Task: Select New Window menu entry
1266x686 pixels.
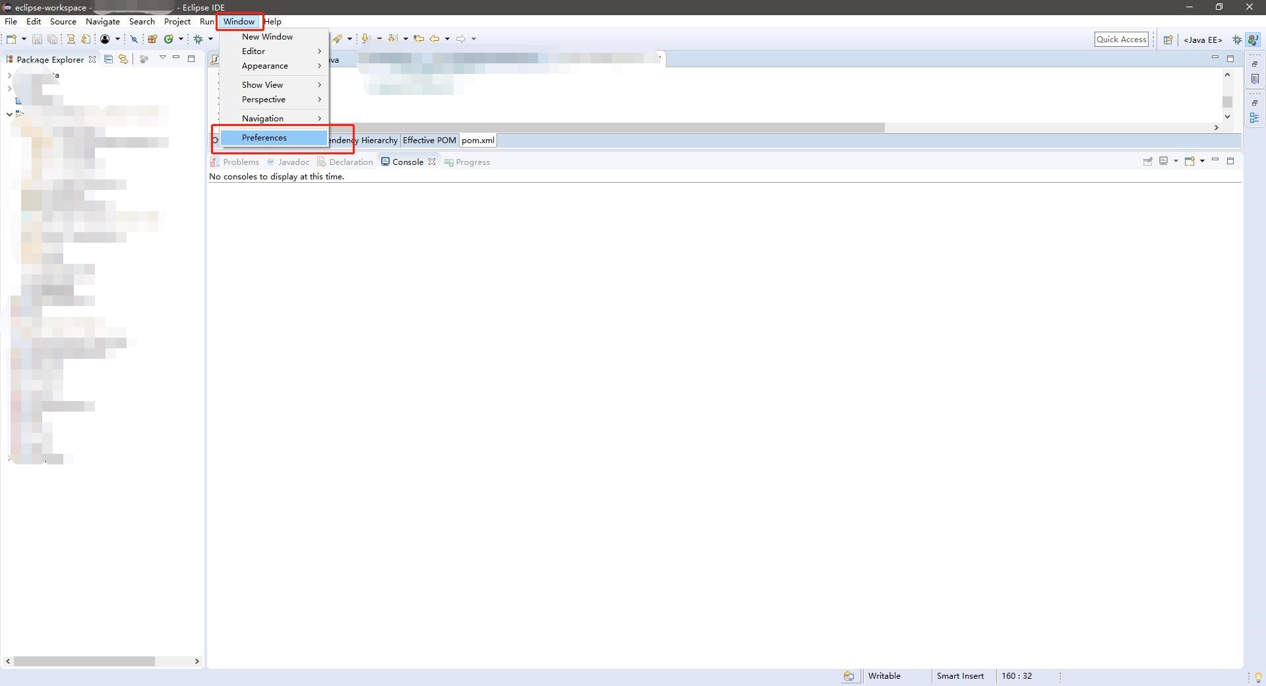Action: tap(275, 36)
